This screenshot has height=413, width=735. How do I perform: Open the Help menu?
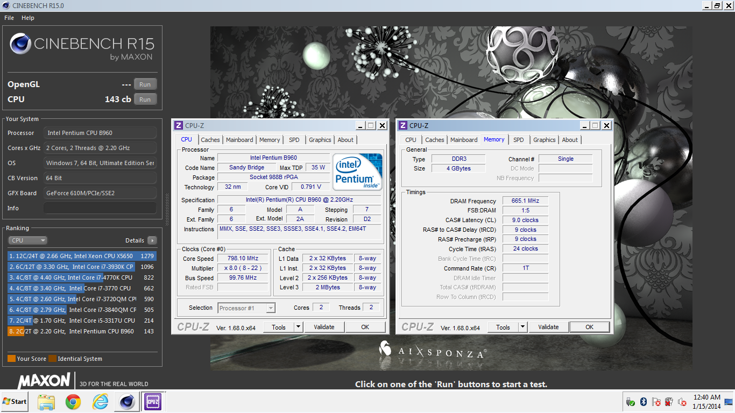point(28,18)
